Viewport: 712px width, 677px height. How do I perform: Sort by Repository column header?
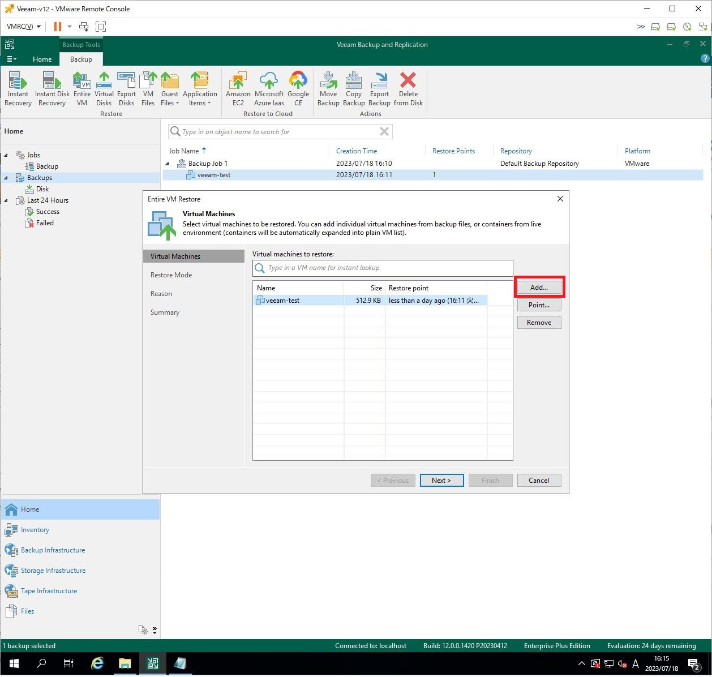click(516, 151)
